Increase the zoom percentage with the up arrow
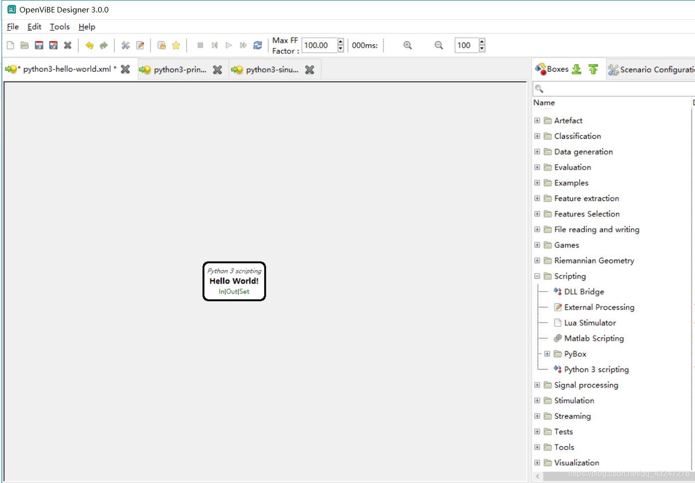This screenshot has height=483, width=695. coord(482,42)
